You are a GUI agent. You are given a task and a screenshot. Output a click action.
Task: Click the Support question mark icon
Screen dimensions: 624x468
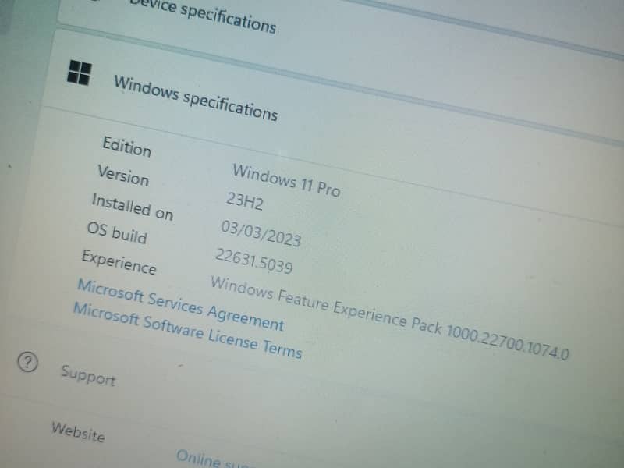click(28, 362)
